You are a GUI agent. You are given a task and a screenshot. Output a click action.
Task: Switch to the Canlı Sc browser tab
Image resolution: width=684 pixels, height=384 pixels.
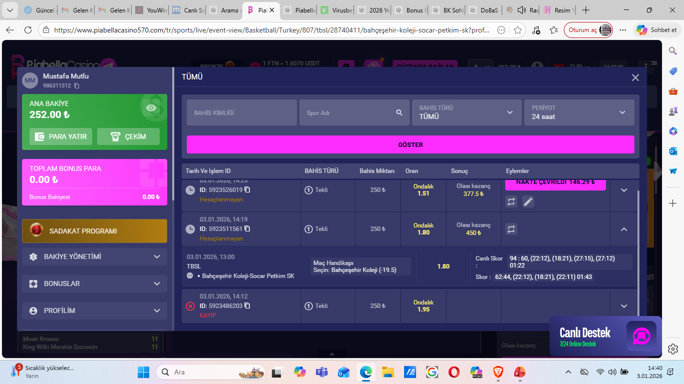pyautogui.click(x=187, y=10)
